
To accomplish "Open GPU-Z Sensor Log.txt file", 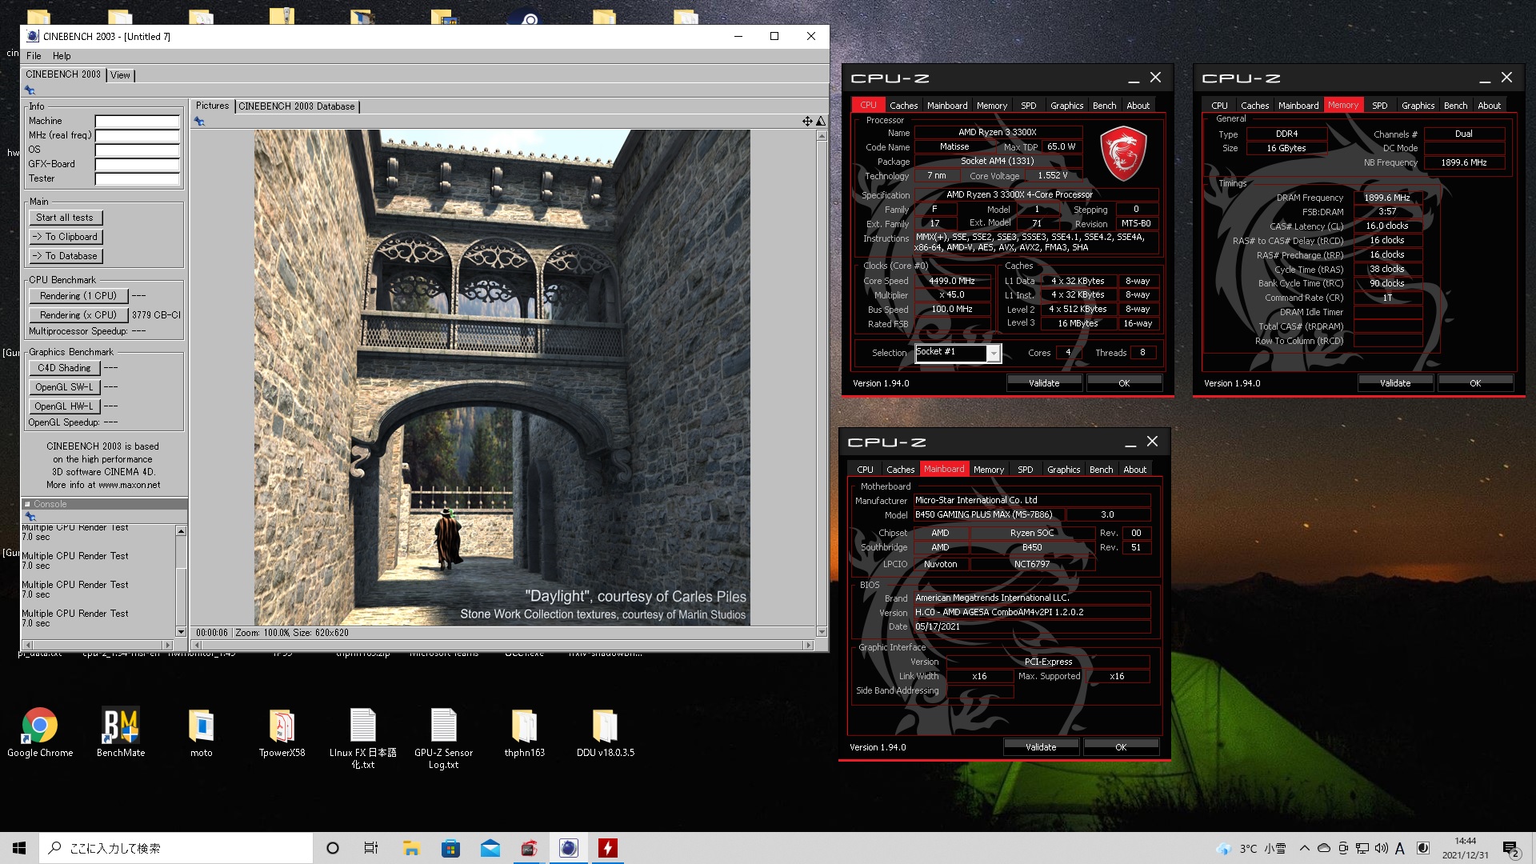I will pos(443,738).
